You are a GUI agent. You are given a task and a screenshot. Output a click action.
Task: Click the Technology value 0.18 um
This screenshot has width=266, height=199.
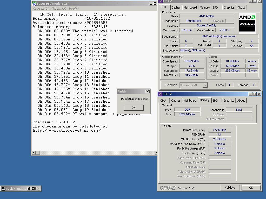[x=187, y=30]
